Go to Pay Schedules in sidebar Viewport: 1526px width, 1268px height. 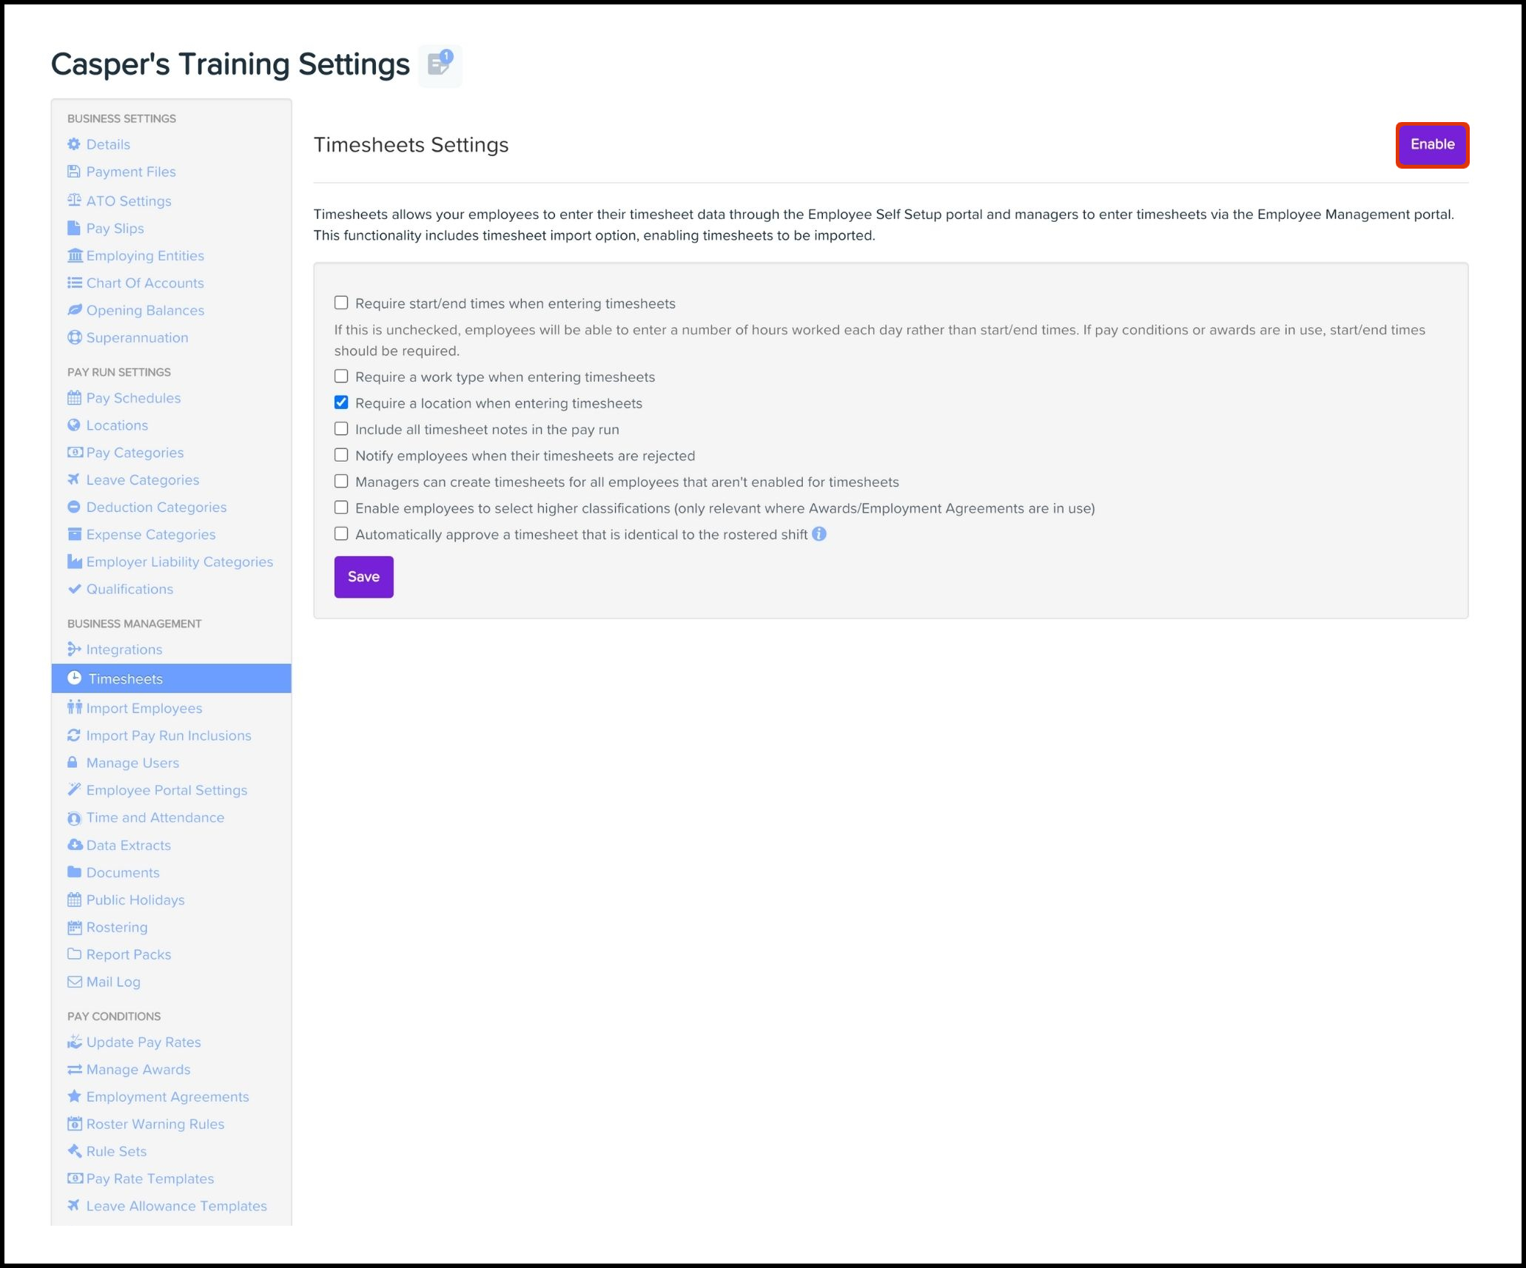[x=133, y=398]
